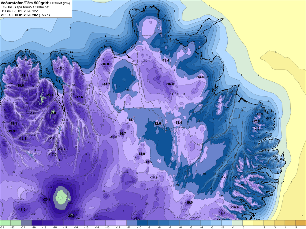Click the -21.8 temperature value
This screenshot has width=306, height=229.
click(52, 113)
